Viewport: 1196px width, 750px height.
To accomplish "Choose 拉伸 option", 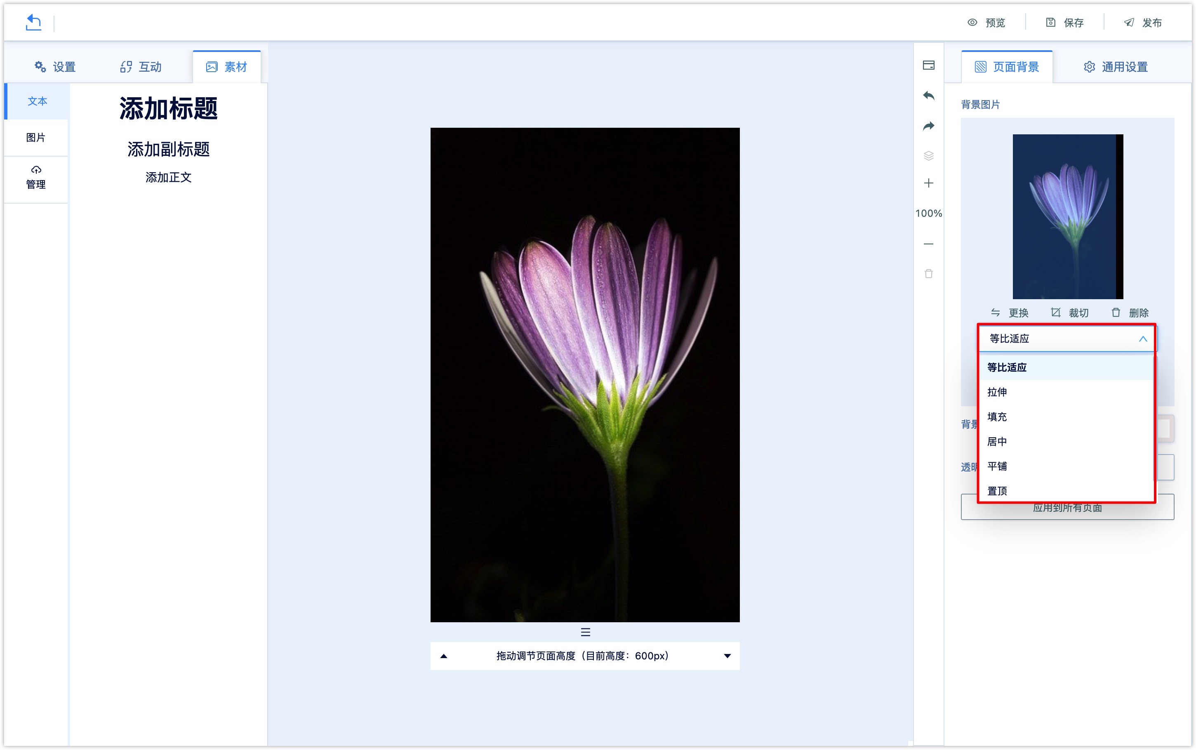I will click(1066, 392).
